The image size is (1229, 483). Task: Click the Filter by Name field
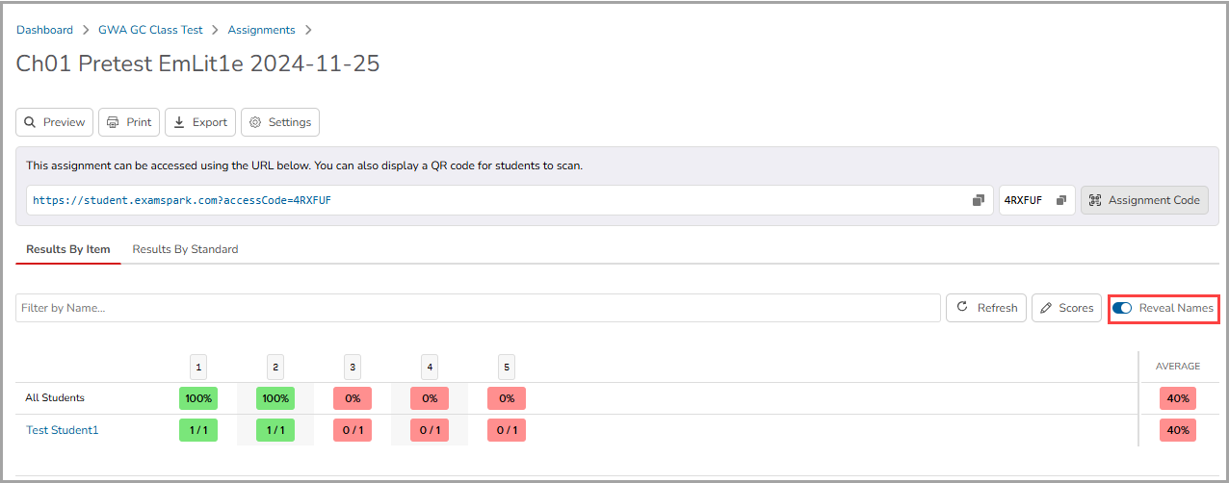coord(478,308)
